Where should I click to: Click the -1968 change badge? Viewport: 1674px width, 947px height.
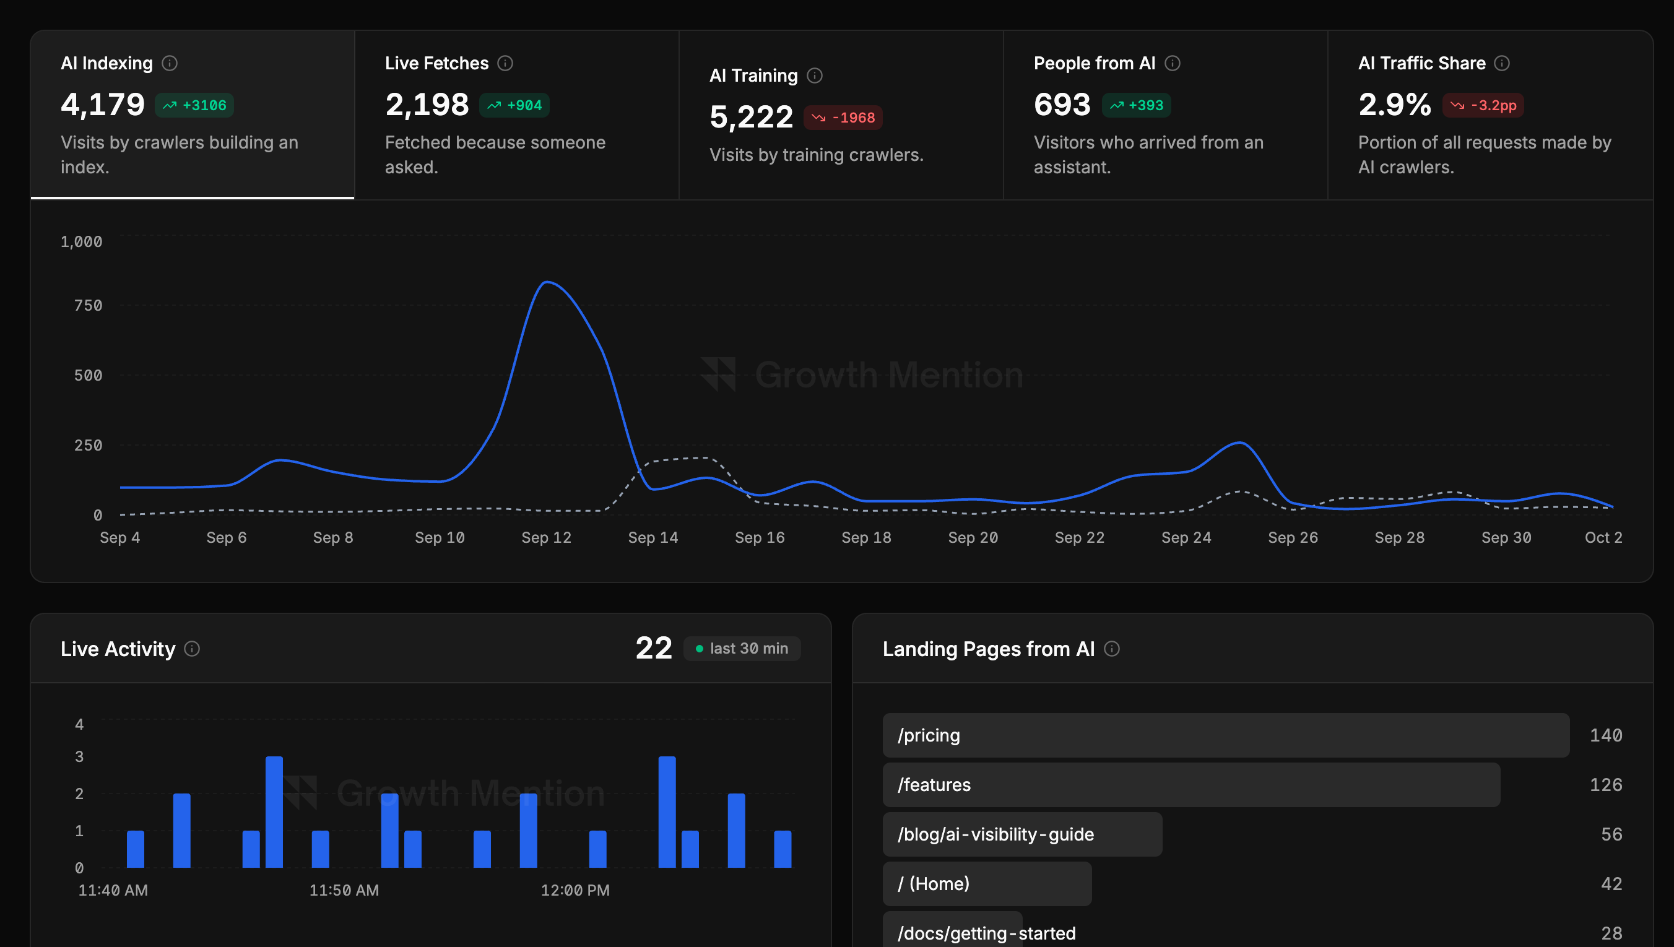(x=843, y=118)
